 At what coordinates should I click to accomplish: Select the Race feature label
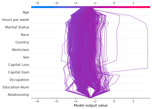pos(25,35)
